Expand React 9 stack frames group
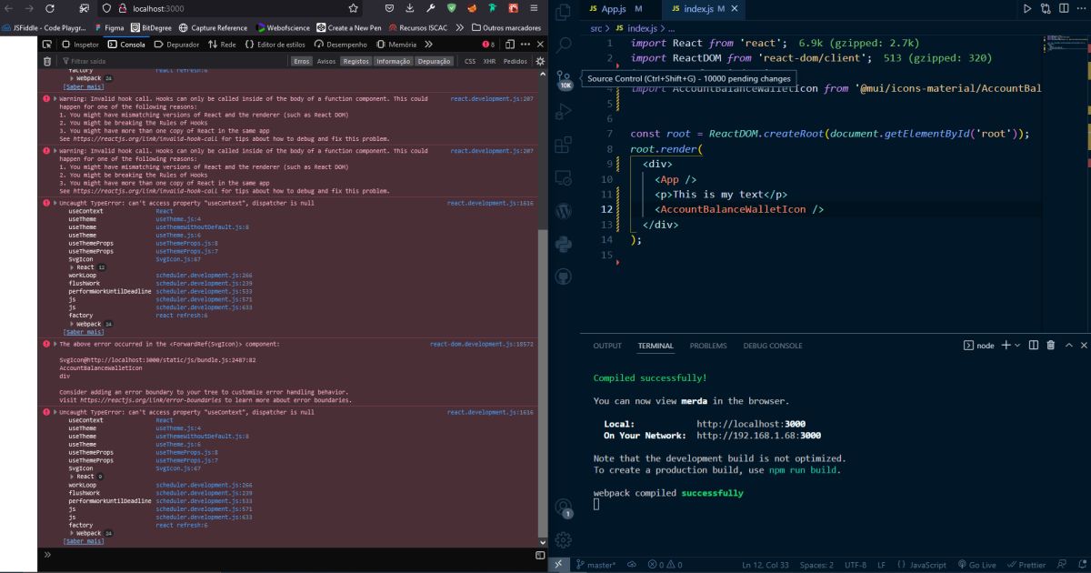This screenshot has width=1091, height=573. click(x=87, y=477)
